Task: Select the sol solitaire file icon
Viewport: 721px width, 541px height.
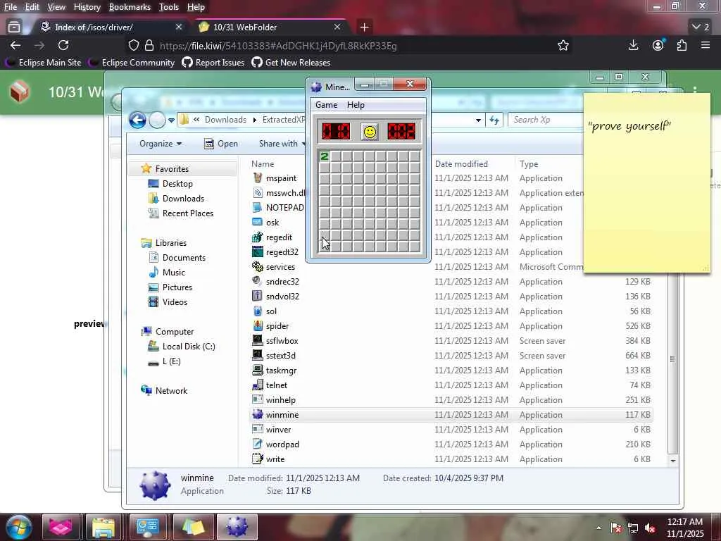Action: click(258, 311)
